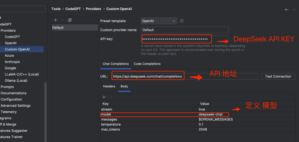This screenshot has width=299, height=142.
Task: Click the Test Connection button
Action: coord(278,77)
